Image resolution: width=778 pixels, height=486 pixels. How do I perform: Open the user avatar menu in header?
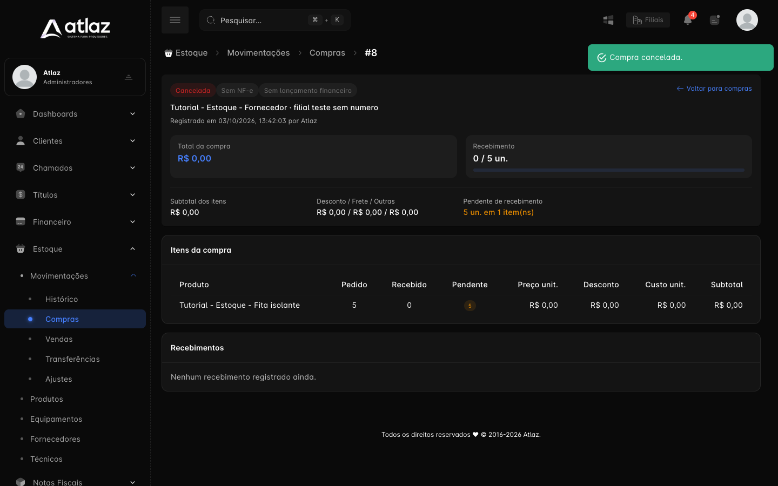point(747,20)
